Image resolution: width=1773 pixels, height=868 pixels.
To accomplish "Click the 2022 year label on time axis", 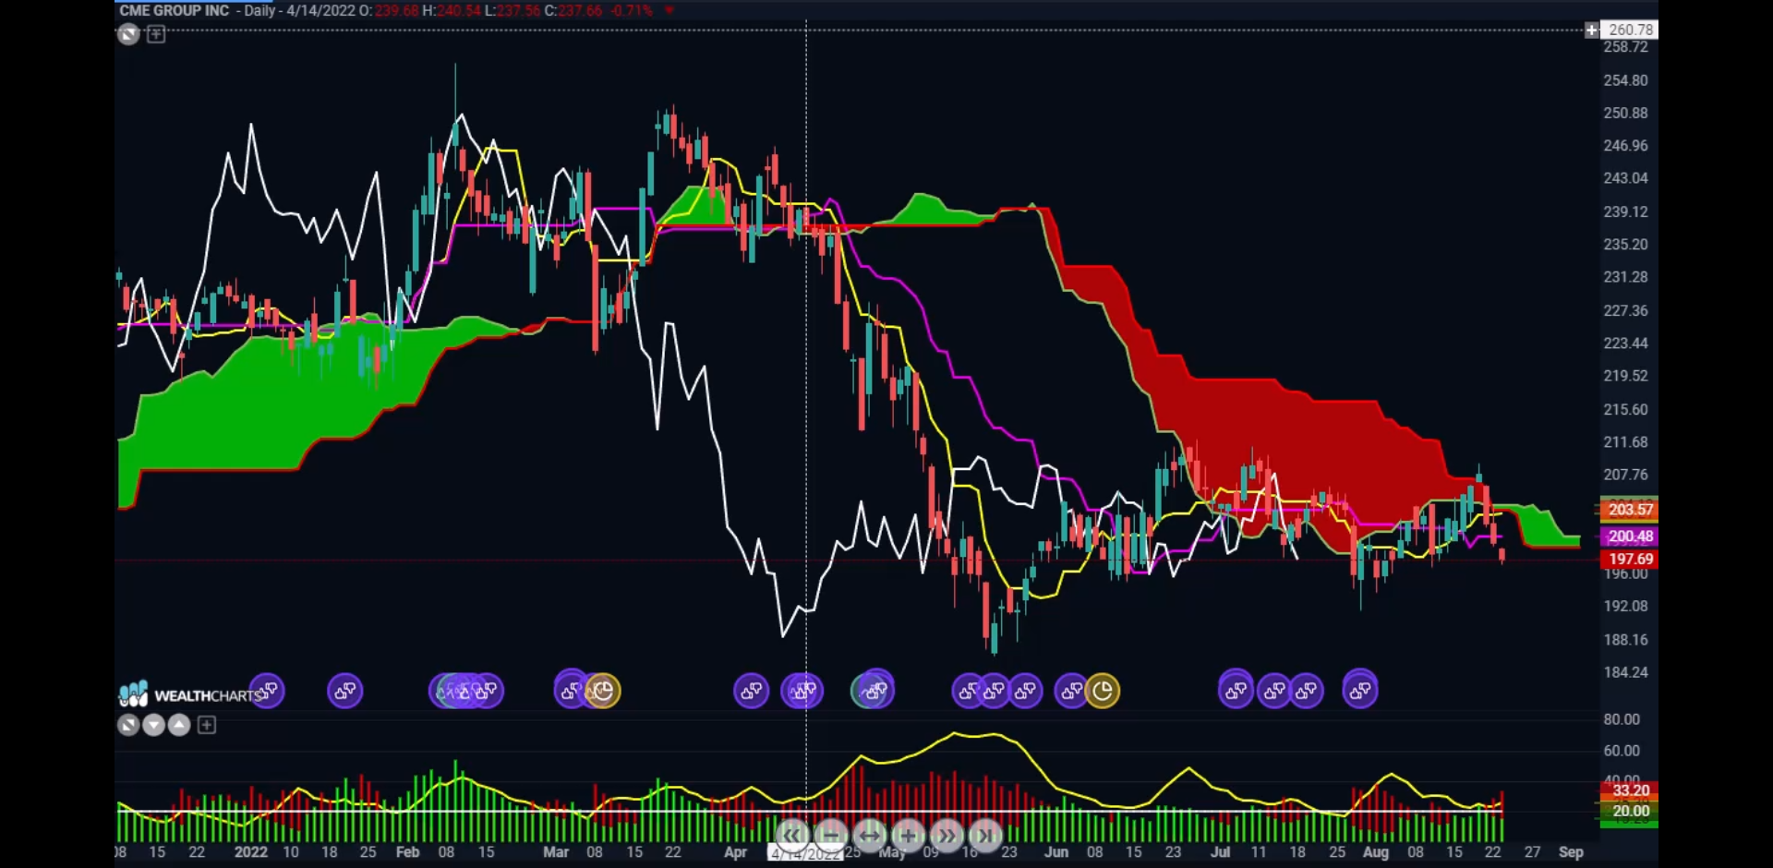I will pyautogui.click(x=250, y=852).
